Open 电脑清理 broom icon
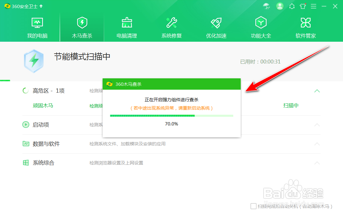 pyautogui.click(x=127, y=23)
